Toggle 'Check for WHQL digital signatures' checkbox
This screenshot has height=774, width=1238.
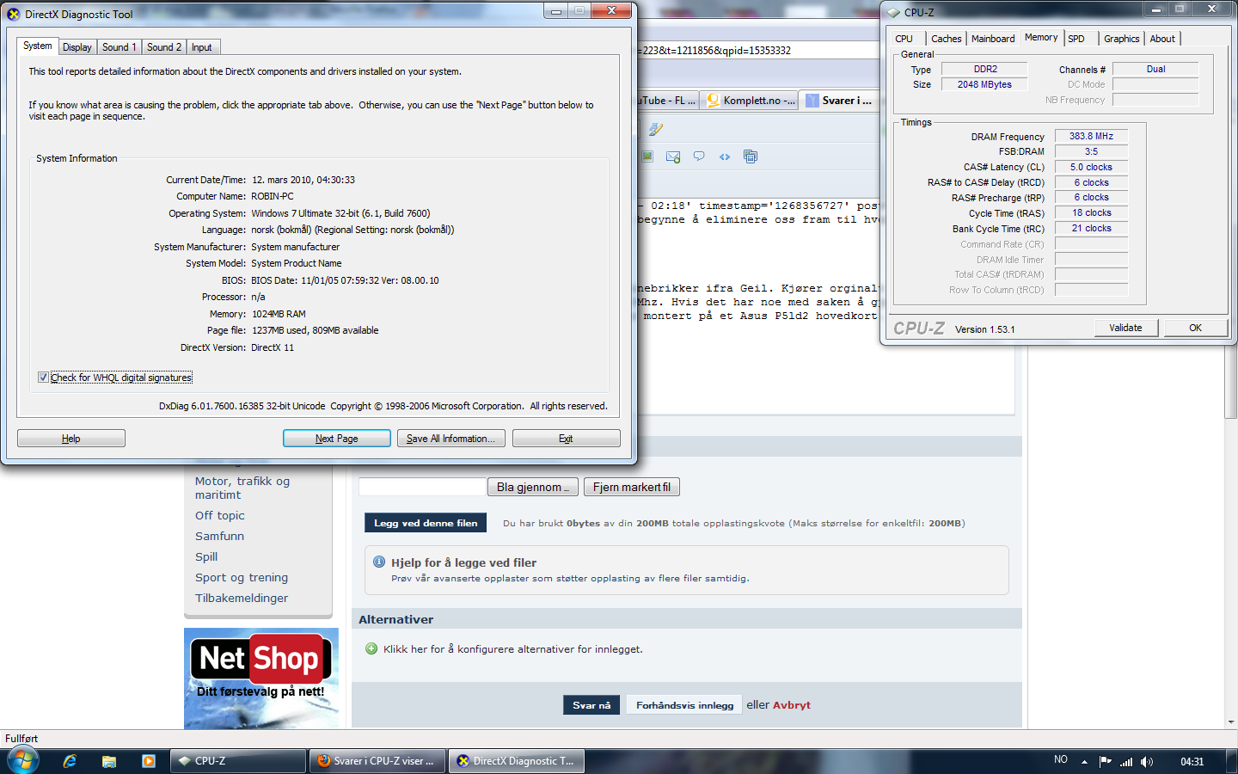43,378
